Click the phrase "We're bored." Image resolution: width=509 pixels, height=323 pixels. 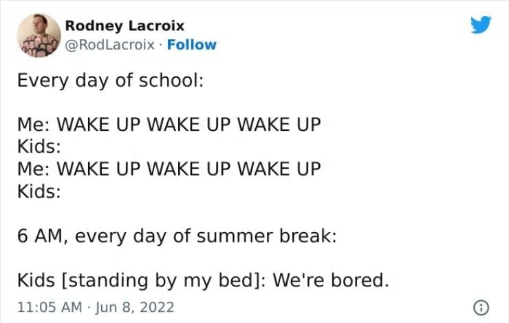pos(332,280)
